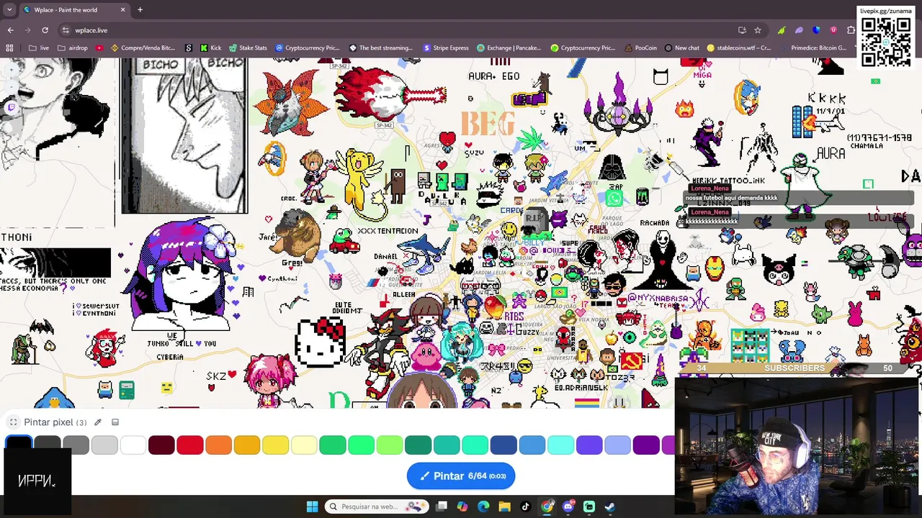Bookmark this page with the star icon
The image size is (922, 518).
point(758,30)
